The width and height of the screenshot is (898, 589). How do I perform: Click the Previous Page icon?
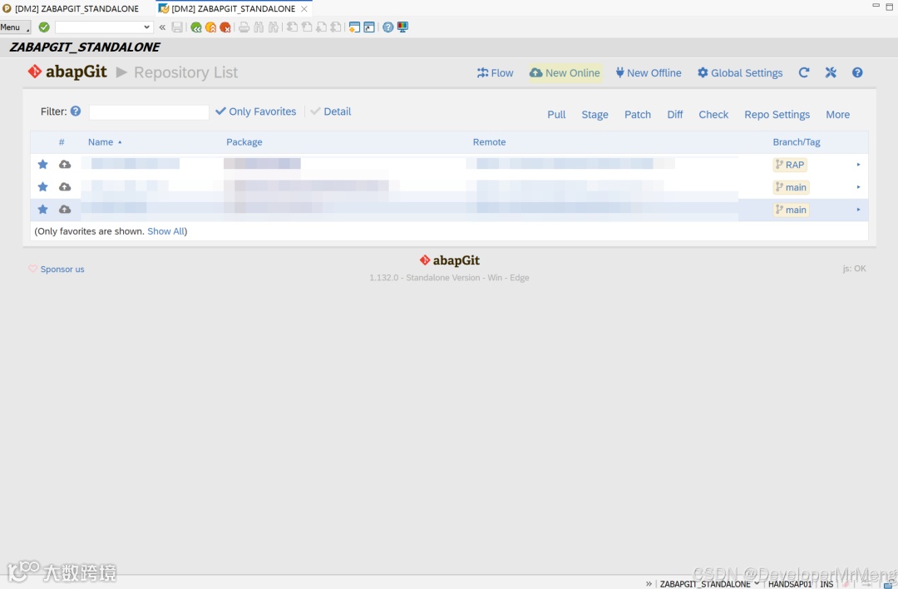307,27
